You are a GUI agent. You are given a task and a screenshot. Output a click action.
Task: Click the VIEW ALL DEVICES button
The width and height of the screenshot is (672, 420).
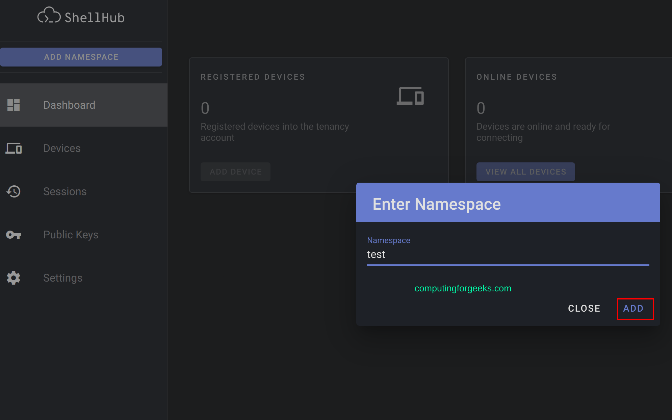click(525, 172)
